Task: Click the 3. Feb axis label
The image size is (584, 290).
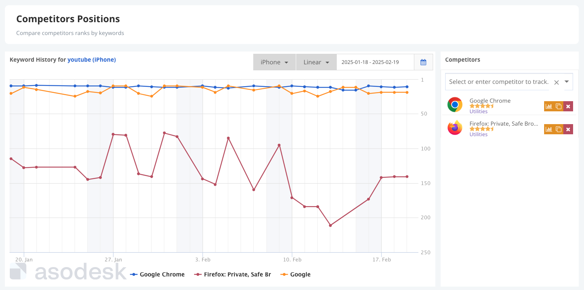Action: tap(203, 260)
